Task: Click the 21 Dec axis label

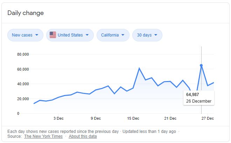Action: (x=170, y=118)
